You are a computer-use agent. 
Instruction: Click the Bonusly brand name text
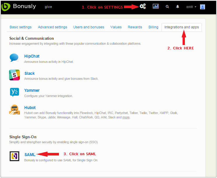(x=24, y=6)
